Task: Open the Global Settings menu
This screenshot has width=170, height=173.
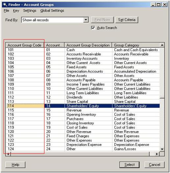Action: tap(52, 11)
